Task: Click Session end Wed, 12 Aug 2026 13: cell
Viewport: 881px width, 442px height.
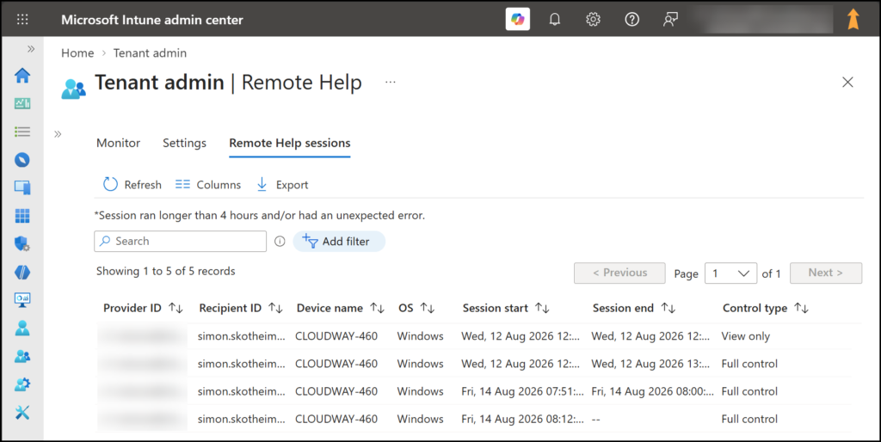Action: click(x=650, y=364)
